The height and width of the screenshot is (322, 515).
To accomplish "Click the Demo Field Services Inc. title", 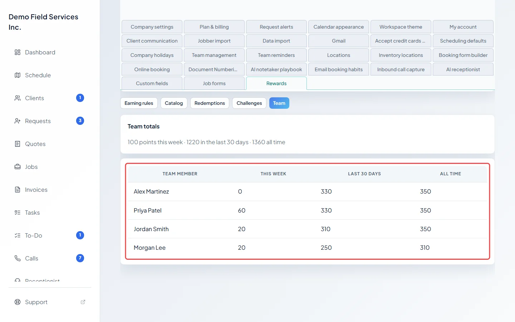I will click(43, 22).
